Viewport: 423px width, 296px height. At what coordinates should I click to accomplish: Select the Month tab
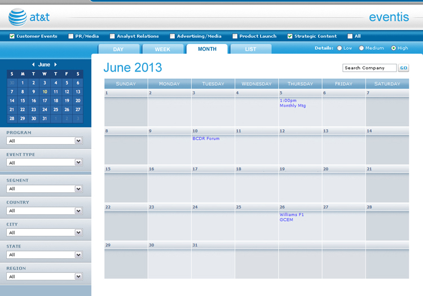(x=207, y=49)
